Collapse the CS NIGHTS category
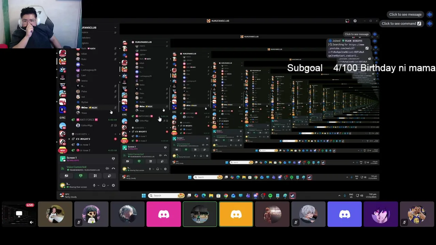Screen dimensions: 436x245 click(x=80, y=134)
